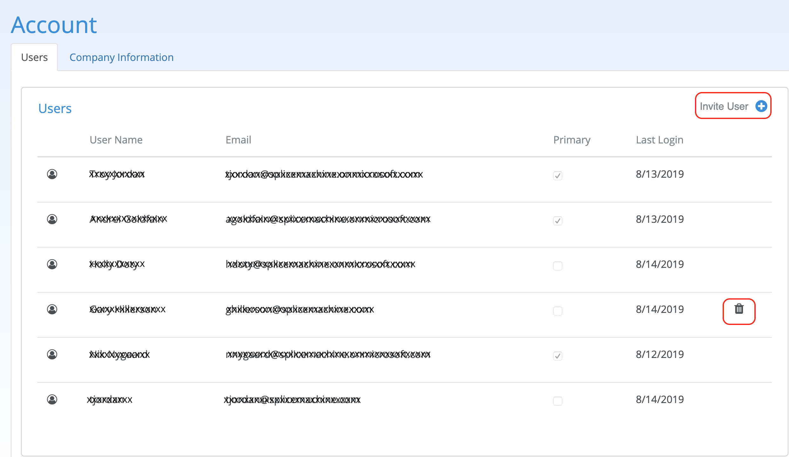
Task: Click the agoldfain email address
Action: [x=328, y=219]
